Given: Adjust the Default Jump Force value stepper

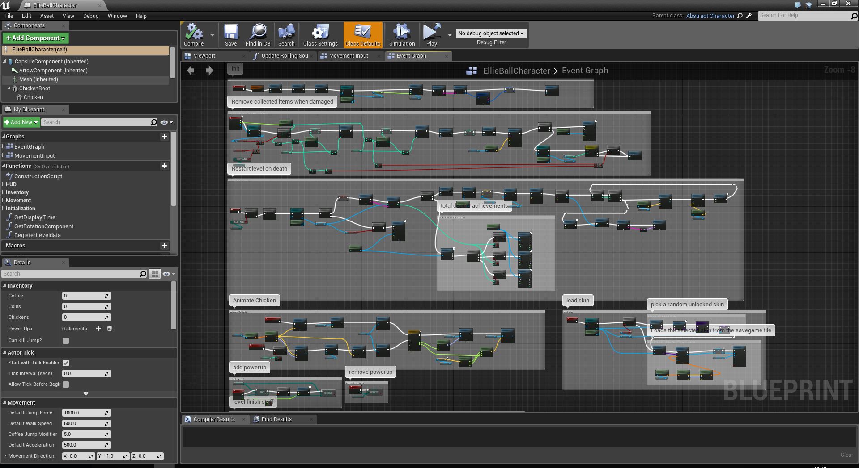Looking at the screenshot, I should point(106,413).
